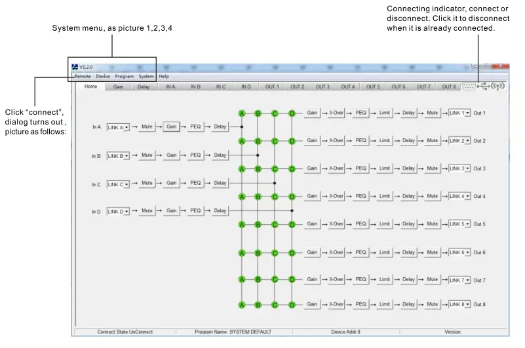Image resolution: width=525 pixels, height=348 pixels.
Task: Toggle matrix node C for Out 7
Action: pos(275,280)
